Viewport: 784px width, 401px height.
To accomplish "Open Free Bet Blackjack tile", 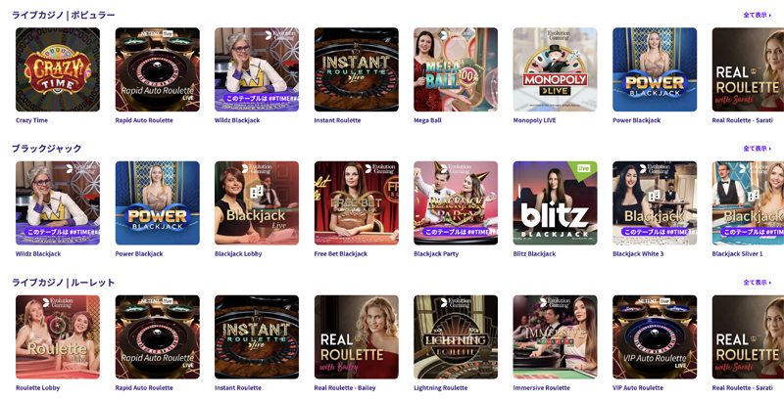I will point(357,203).
